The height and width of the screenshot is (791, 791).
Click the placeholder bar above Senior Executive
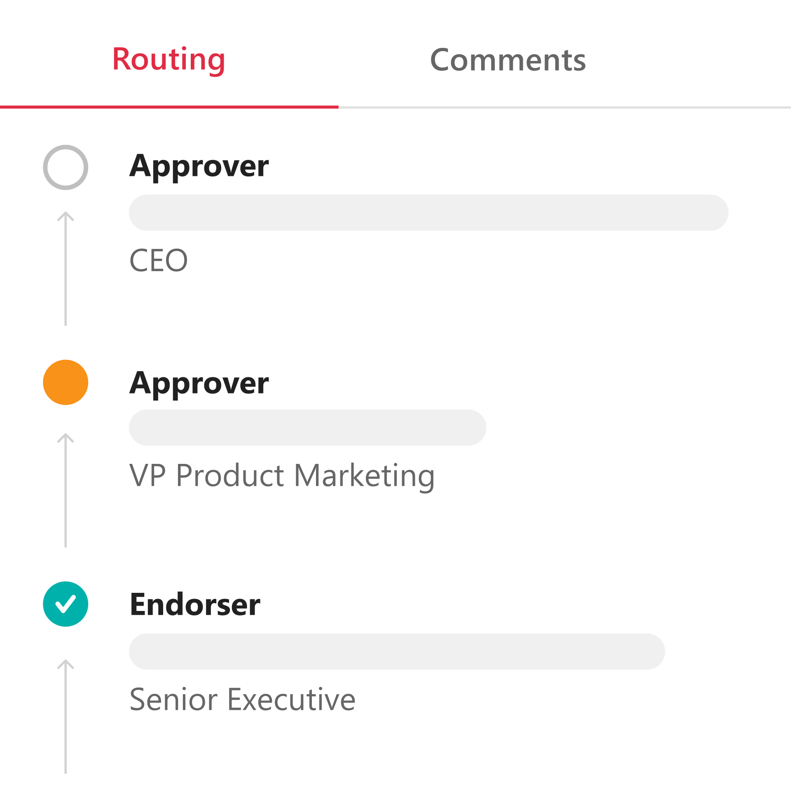397,652
